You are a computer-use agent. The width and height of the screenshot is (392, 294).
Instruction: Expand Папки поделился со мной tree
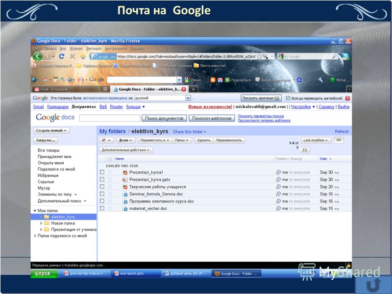coord(35,236)
